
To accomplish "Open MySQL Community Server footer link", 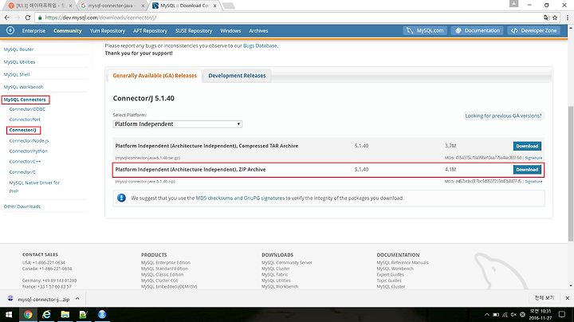I will pos(287,262).
